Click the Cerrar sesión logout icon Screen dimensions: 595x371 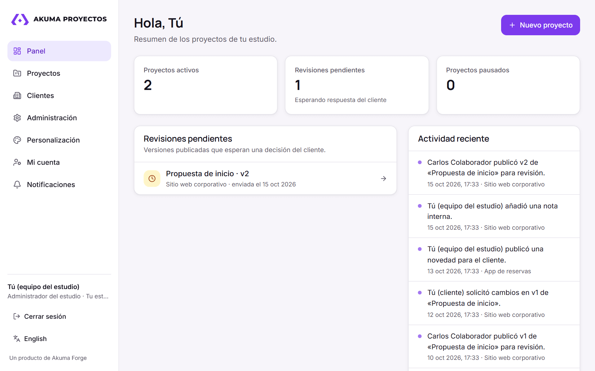point(17,316)
